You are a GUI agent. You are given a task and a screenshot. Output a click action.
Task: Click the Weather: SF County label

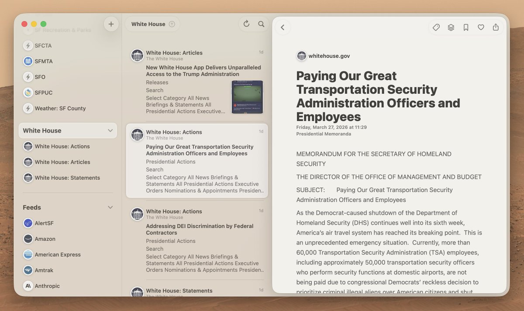pos(60,108)
